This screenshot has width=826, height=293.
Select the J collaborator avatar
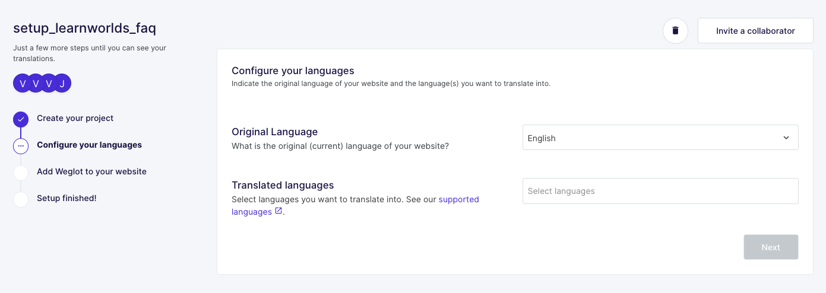click(62, 84)
